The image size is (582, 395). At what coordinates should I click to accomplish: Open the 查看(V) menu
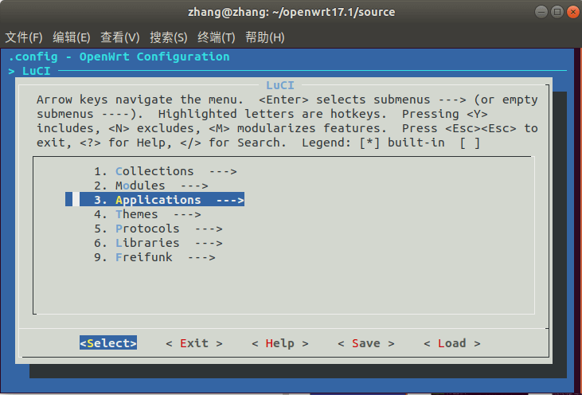coord(120,37)
